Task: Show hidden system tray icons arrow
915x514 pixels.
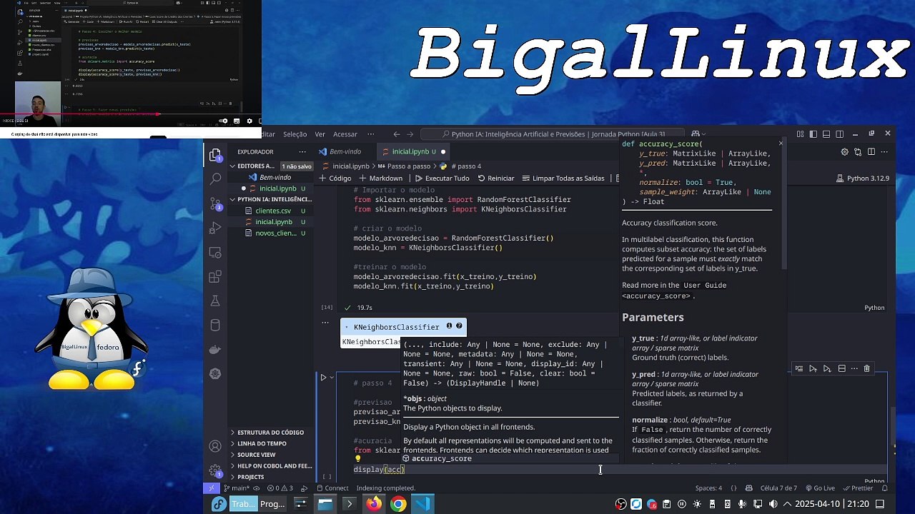Action: click(x=787, y=504)
